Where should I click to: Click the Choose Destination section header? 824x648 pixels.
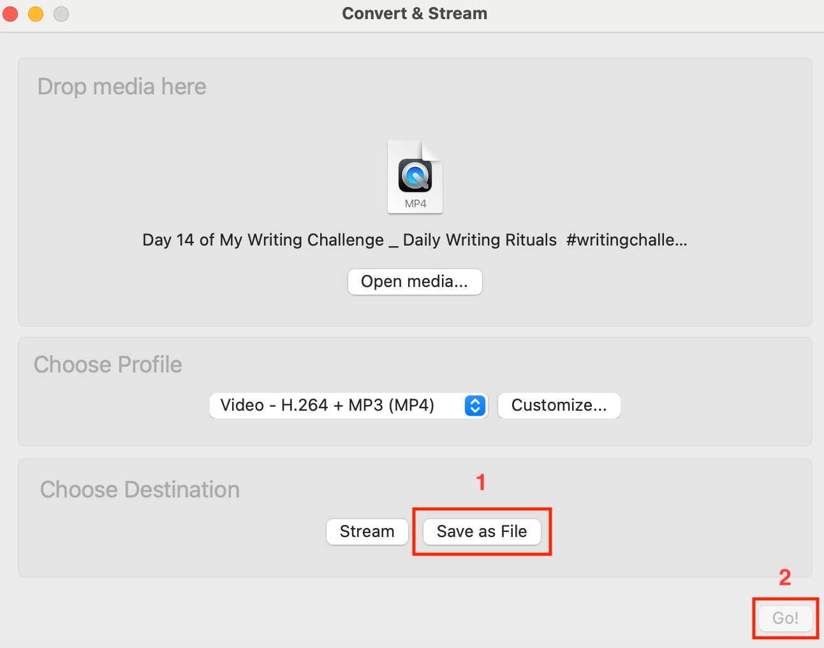(x=140, y=490)
